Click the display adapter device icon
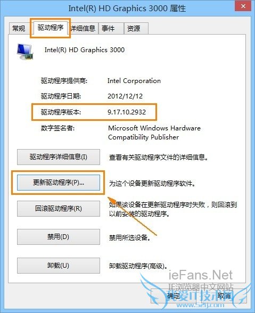Viewport: 255px width, 313px height. point(25,52)
